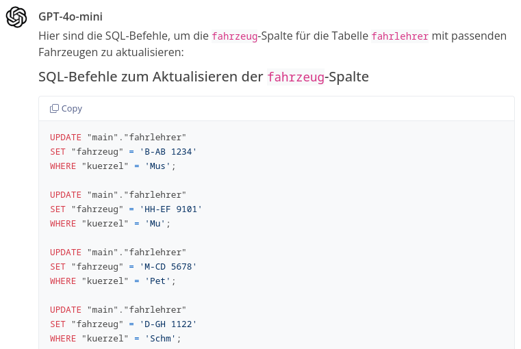Click the license plate 'HH-EF 9101'
This screenshot has width=521, height=349.
(x=170, y=209)
